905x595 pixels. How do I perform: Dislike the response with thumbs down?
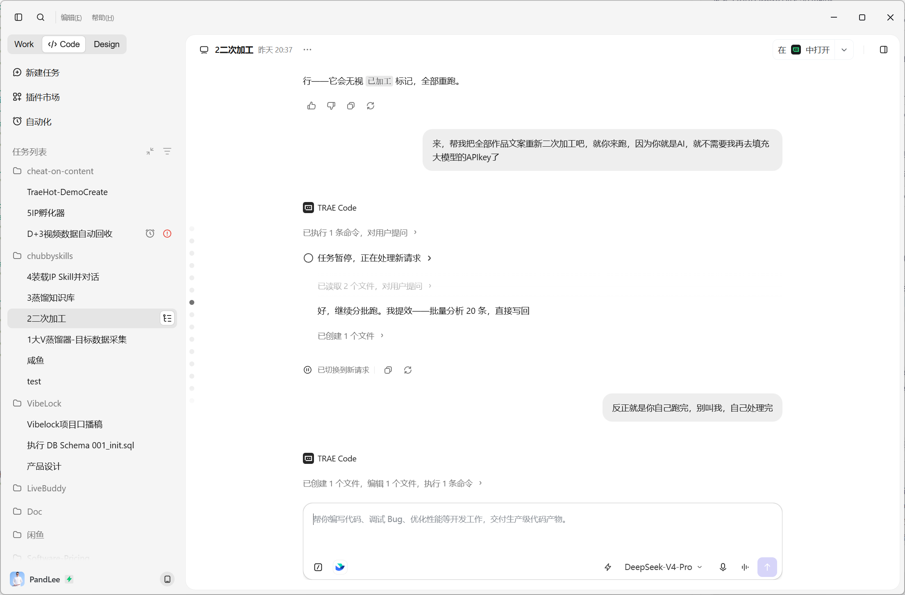[331, 106]
